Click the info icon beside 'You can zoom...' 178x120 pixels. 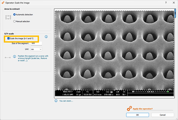[x=56, y=101]
